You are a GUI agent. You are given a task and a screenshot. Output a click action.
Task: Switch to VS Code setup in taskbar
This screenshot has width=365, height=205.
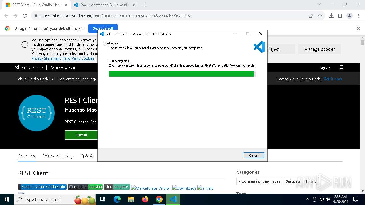click(x=173, y=199)
